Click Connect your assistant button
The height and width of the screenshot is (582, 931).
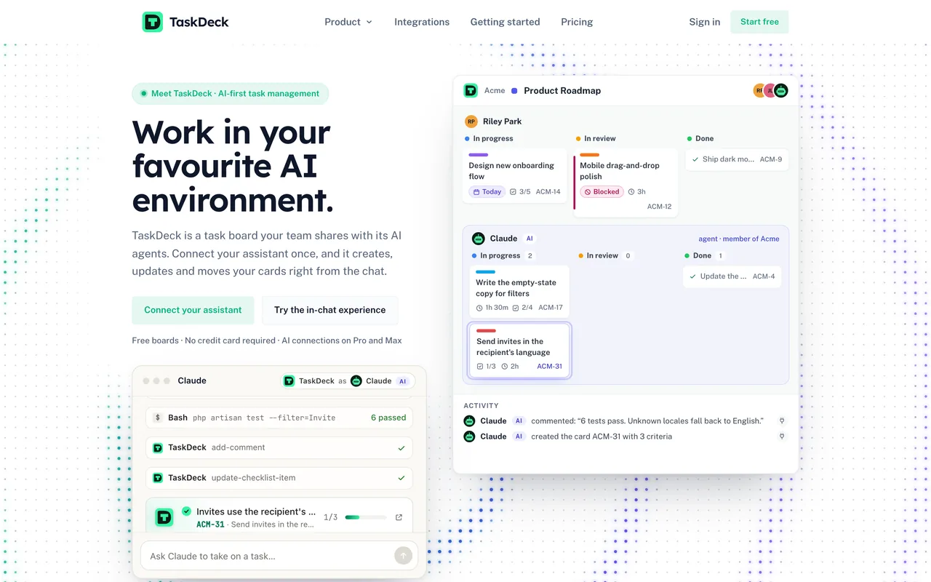pos(193,310)
